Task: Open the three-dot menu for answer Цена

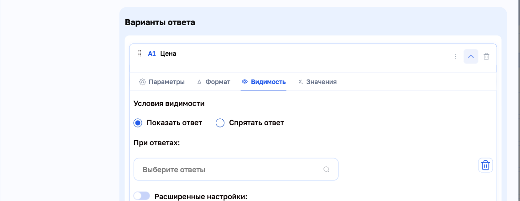Action: pos(455,57)
